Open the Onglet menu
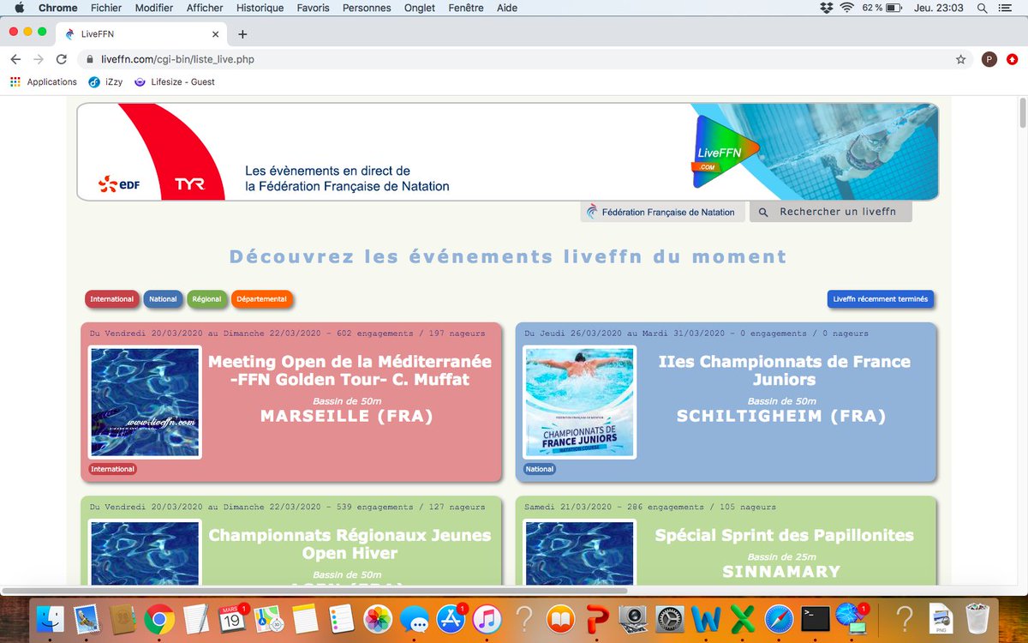 click(420, 8)
